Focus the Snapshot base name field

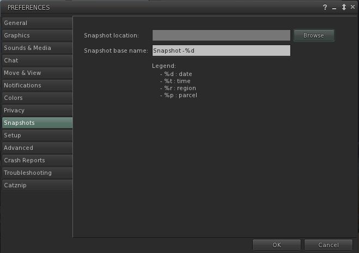[x=221, y=50]
